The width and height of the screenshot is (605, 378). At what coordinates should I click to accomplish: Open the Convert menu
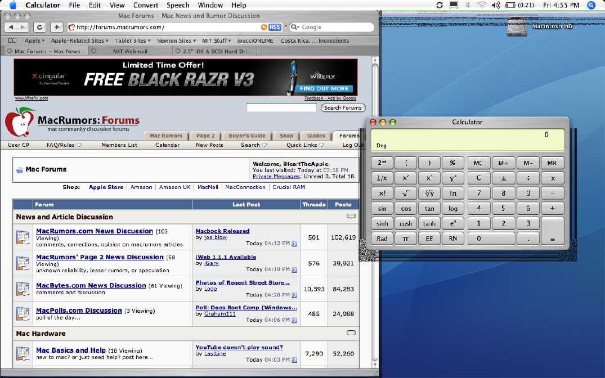[145, 5]
